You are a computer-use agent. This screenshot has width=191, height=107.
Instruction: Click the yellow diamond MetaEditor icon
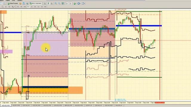pos(20,4)
